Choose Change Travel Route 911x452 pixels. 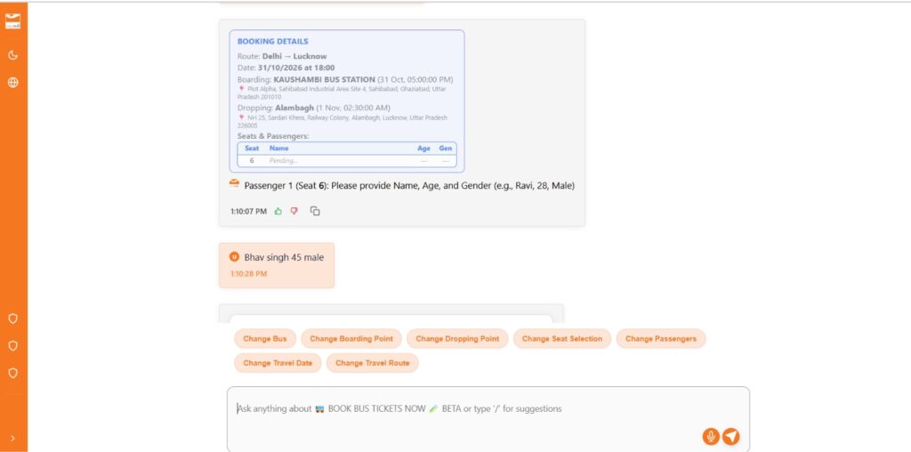(373, 363)
